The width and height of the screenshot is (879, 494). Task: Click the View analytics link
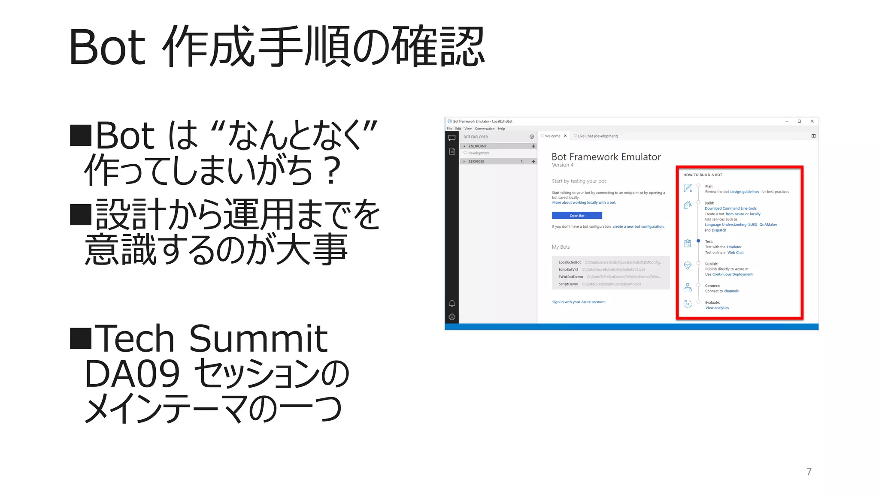[717, 308]
